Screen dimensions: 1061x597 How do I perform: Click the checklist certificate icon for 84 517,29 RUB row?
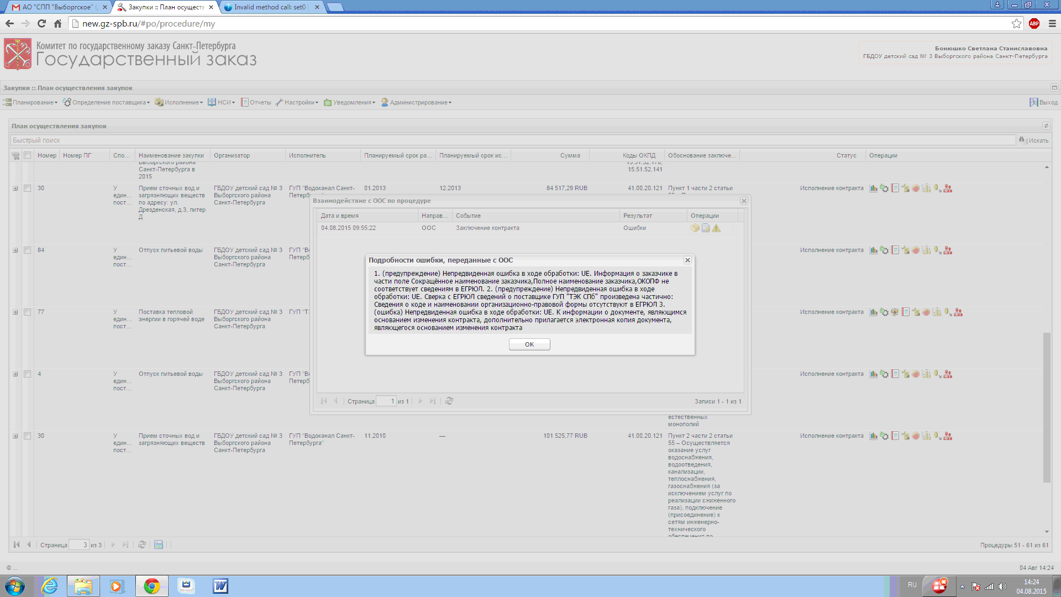click(x=905, y=188)
